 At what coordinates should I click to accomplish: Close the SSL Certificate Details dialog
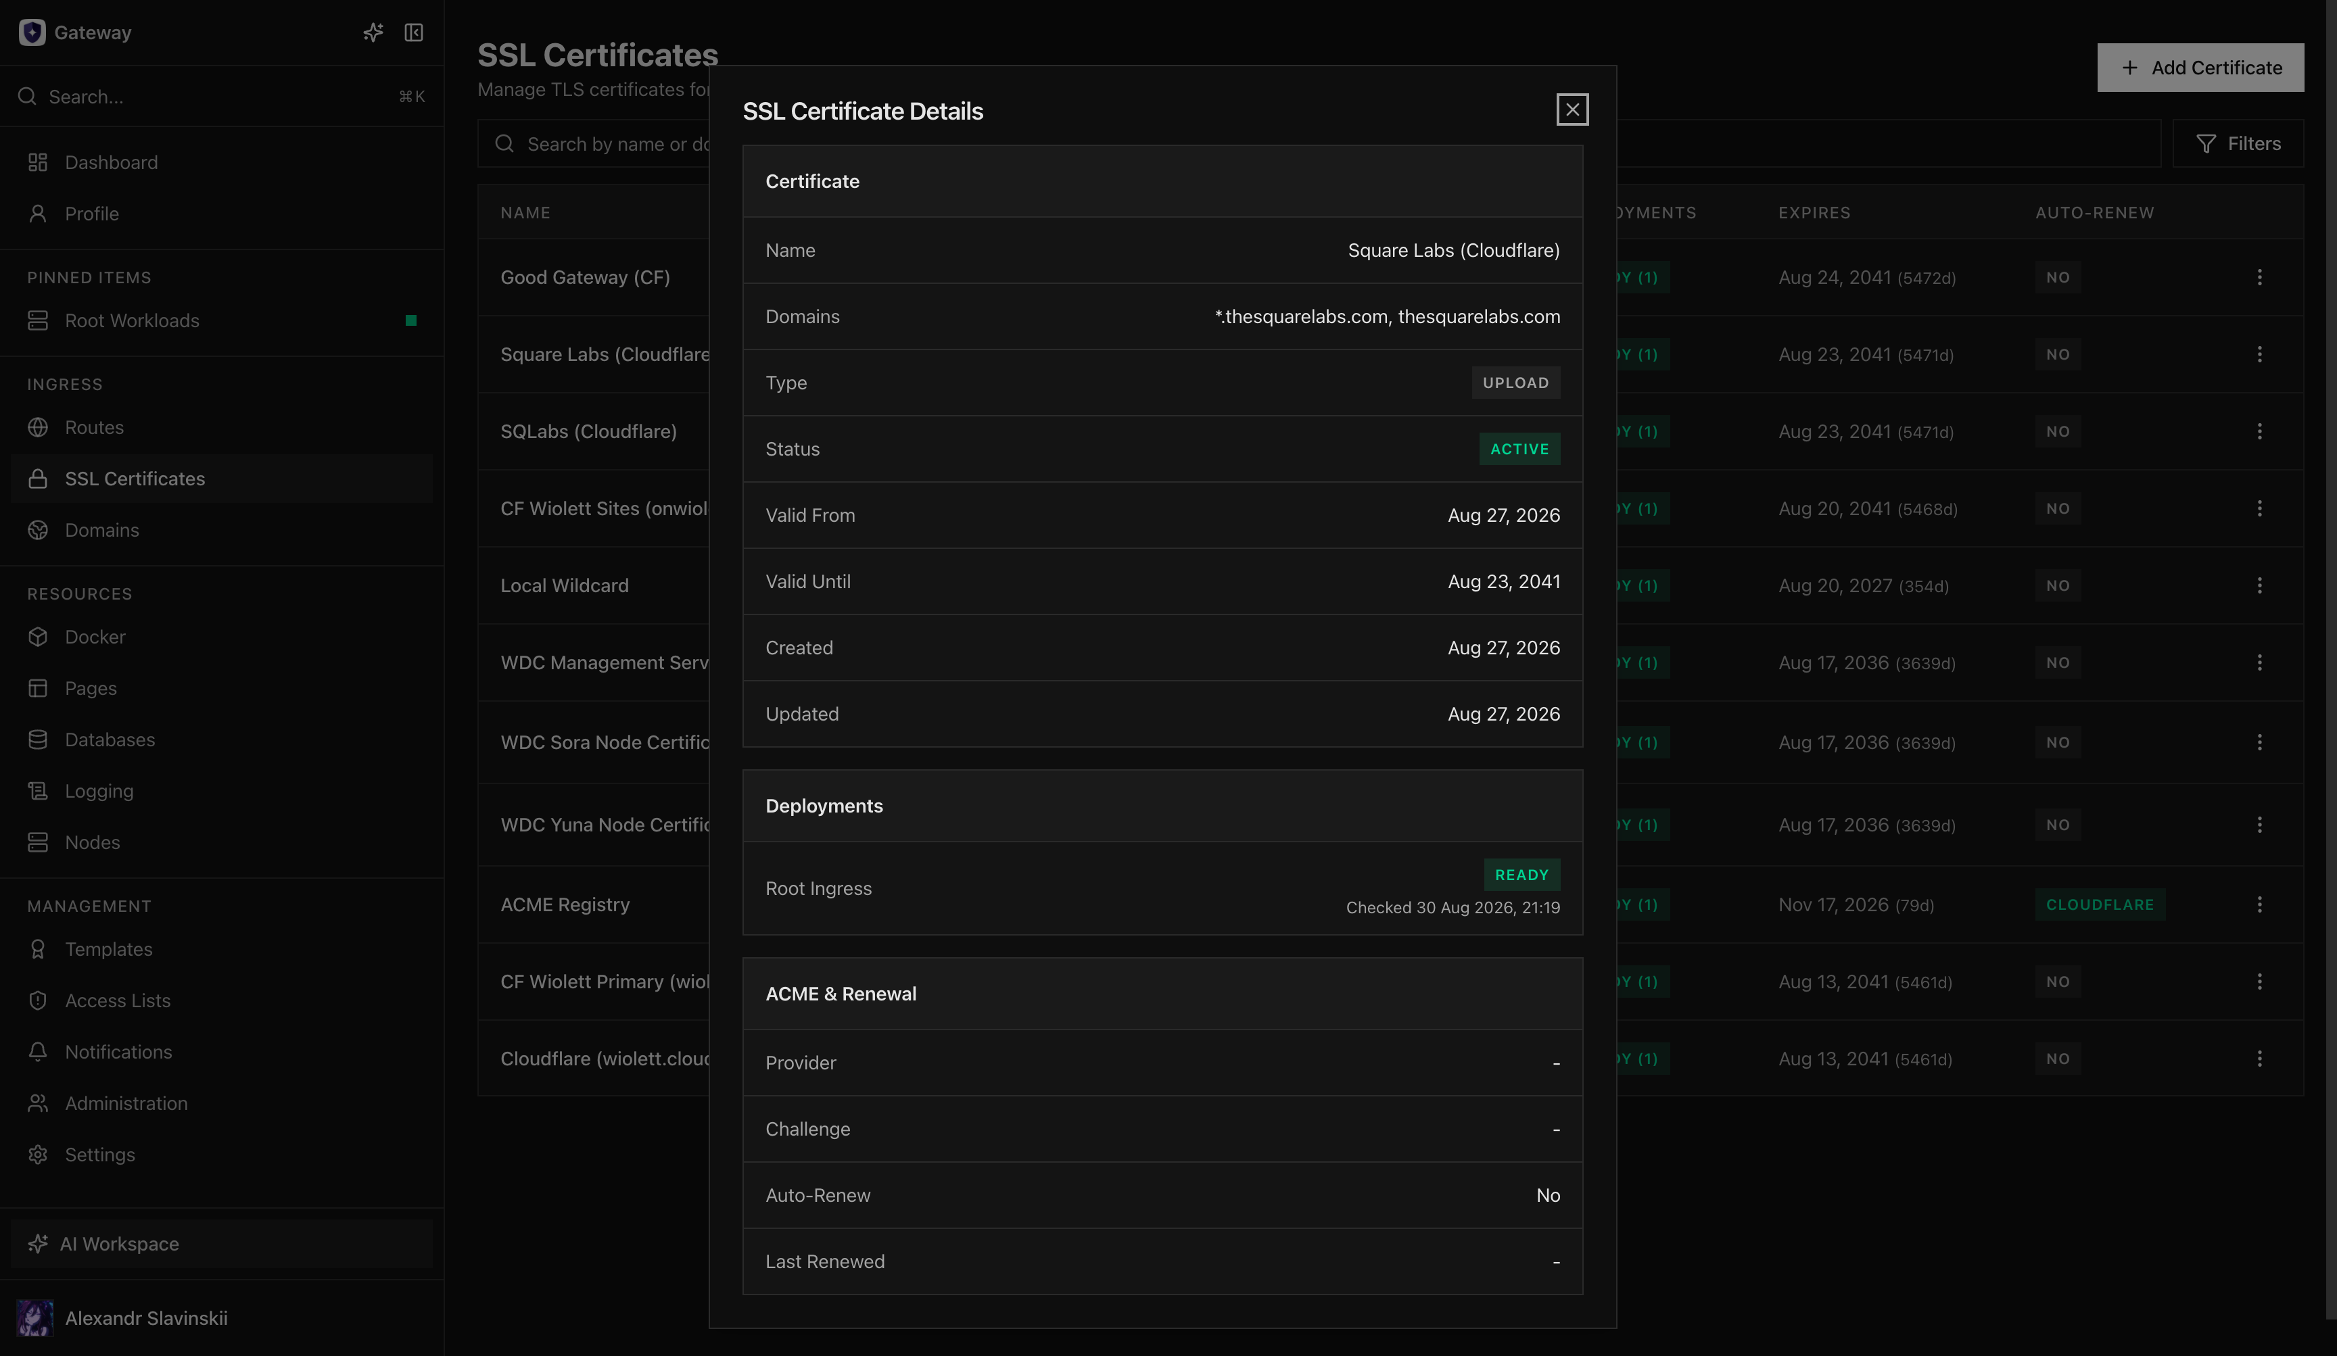pos(1572,110)
